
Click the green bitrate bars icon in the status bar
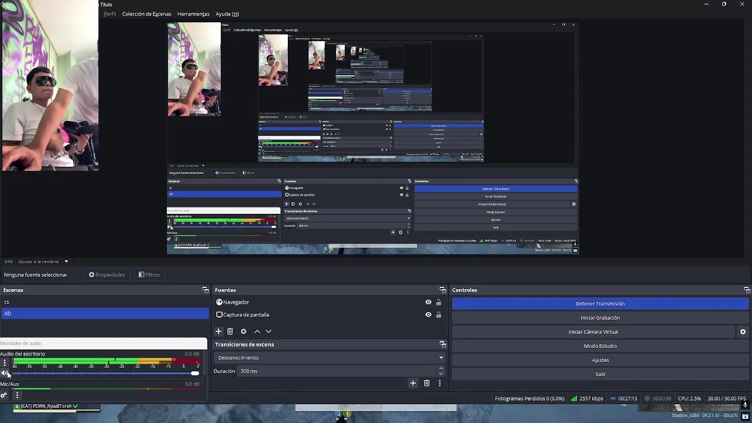573,398
